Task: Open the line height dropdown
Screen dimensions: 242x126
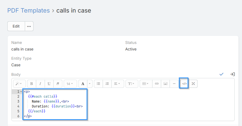Action: [x=131, y=84]
